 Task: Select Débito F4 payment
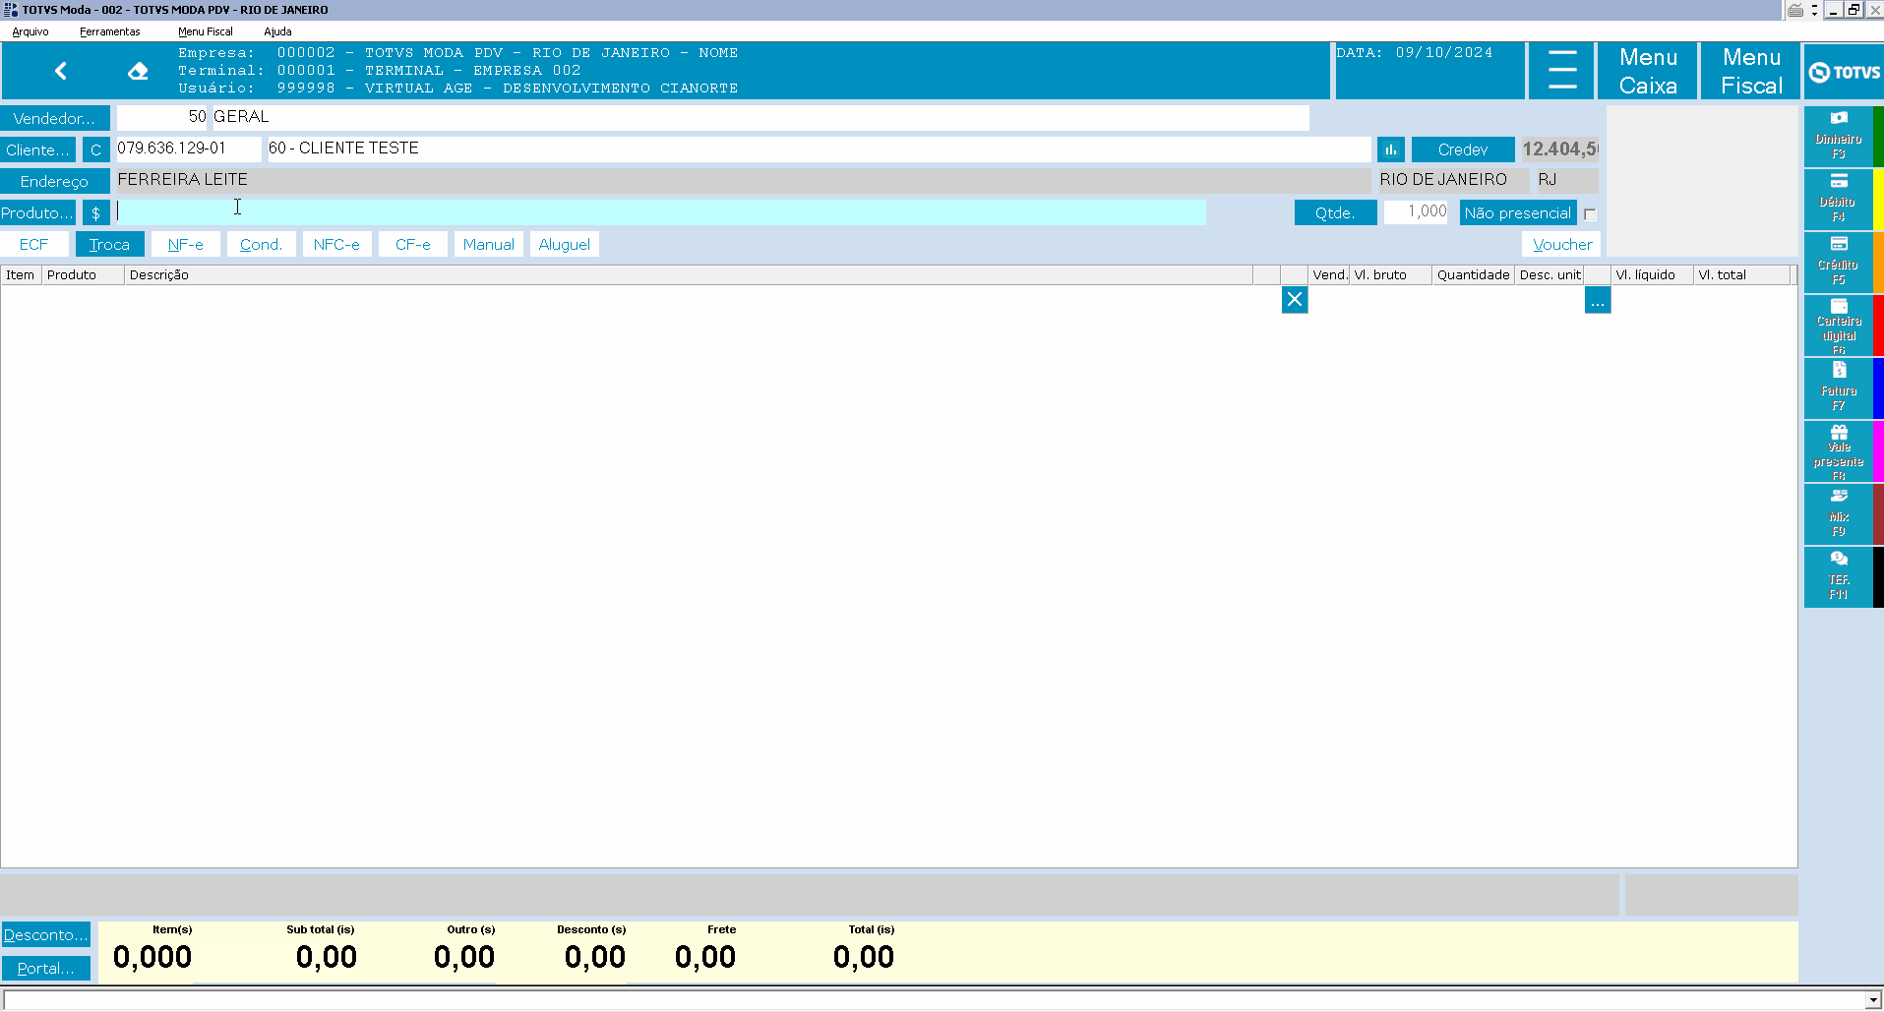(x=1838, y=199)
